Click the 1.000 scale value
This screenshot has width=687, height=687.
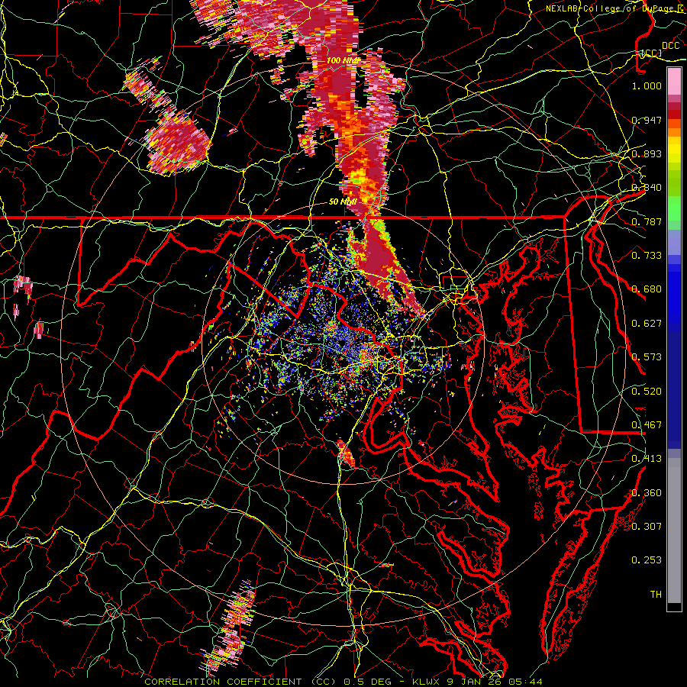647,85
